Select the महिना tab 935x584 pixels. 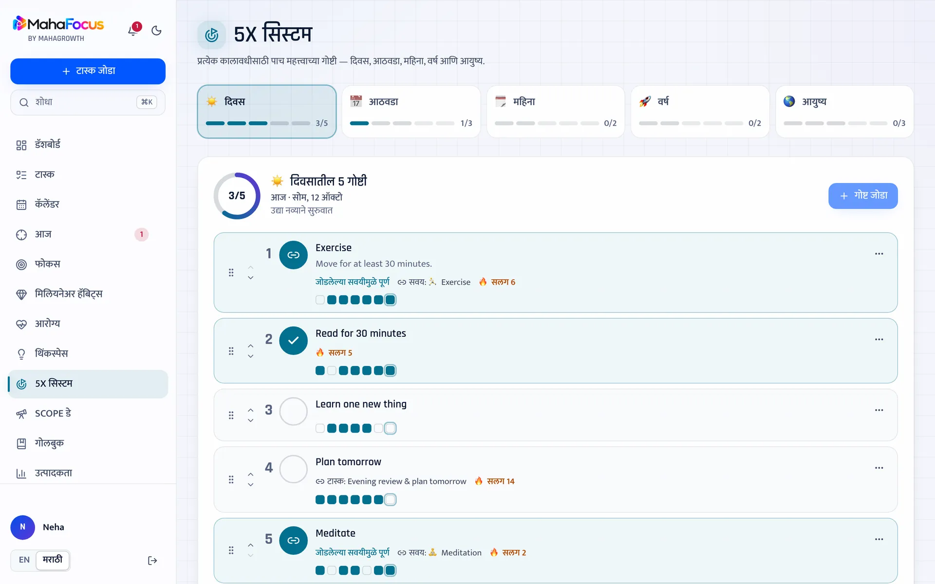point(556,111)
